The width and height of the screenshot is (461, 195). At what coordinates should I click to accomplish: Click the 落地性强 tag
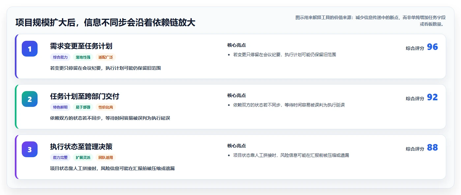point(83,57)
